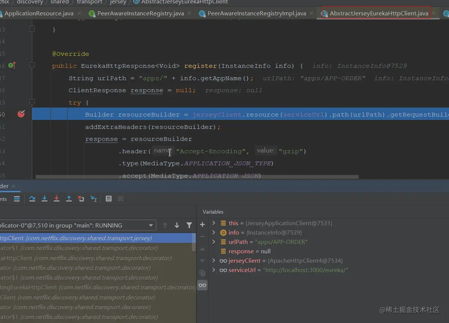Viewport: 449px width, 323px height.
Task: Expand the 'jerseyClient' watch node
Action: 214,260
